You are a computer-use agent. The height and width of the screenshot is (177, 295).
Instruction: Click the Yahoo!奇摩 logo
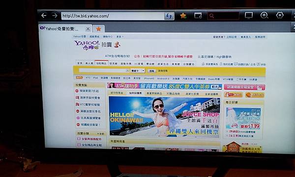(x=87, y=45)
